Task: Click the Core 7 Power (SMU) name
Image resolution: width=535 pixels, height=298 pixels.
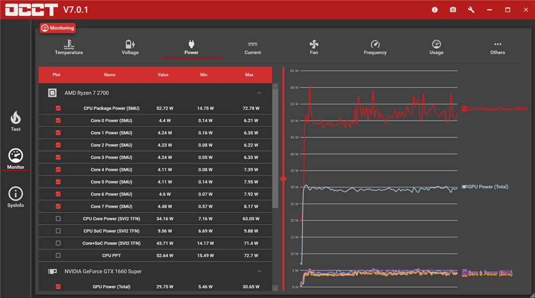Action: click(x=112, y=207)
